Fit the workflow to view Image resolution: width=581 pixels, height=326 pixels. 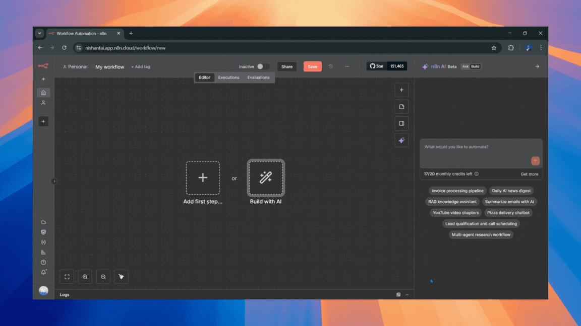pyautogui.click(x=67, y=276)
